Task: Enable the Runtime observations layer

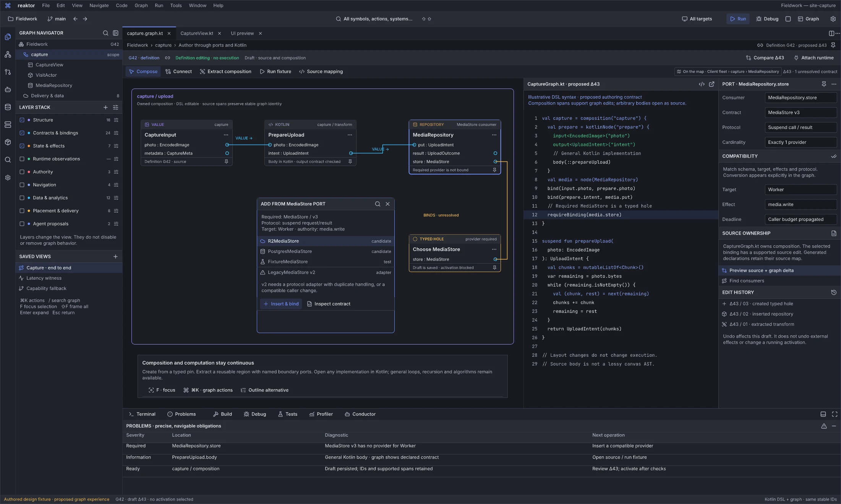Action: coord(22,159)
